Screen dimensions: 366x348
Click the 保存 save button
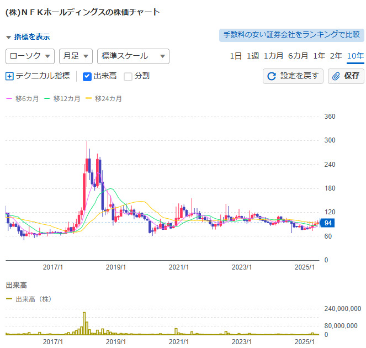(x=346, y=76)
